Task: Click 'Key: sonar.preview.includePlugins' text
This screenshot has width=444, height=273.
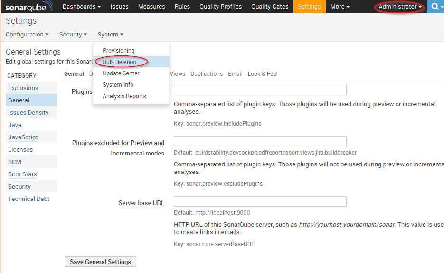Action: [x=217, y=124]
